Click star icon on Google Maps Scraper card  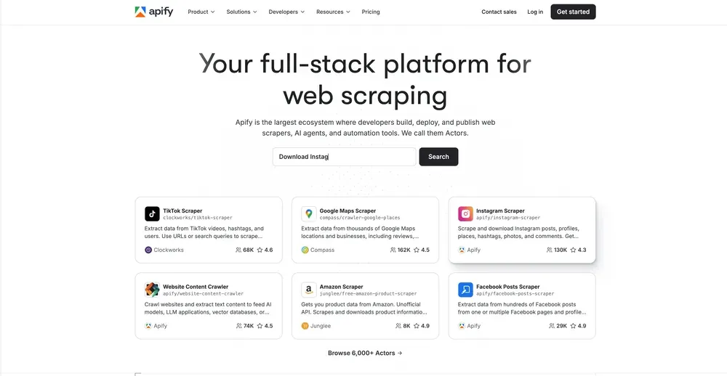tap(417, 250)
